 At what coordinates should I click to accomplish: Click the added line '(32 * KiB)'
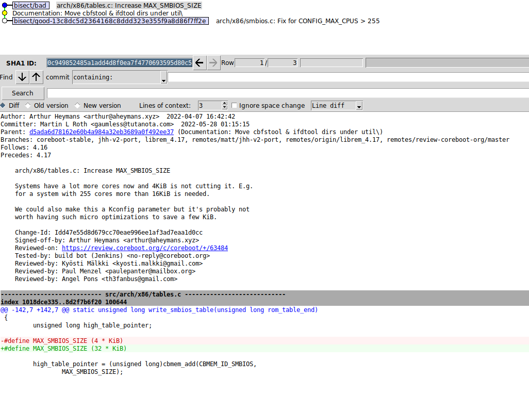264,349
